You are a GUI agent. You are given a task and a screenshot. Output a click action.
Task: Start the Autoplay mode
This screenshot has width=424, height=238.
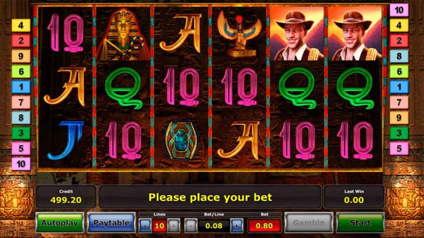pyautogui.click(x=60, y=223)
